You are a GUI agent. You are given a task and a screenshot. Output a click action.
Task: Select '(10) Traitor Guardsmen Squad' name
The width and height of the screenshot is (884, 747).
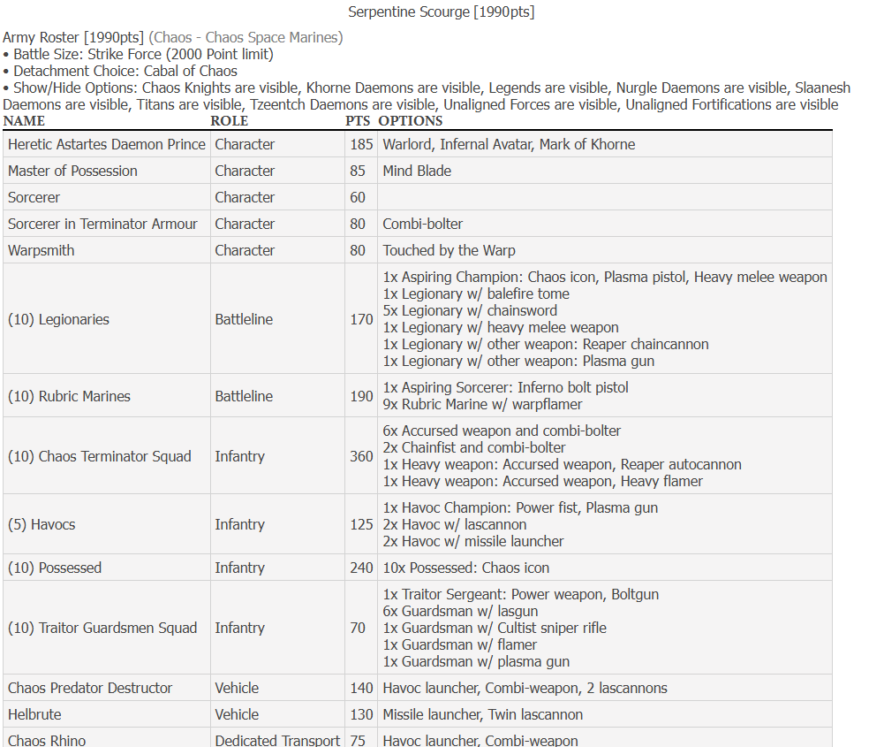(x=102, y=628)
